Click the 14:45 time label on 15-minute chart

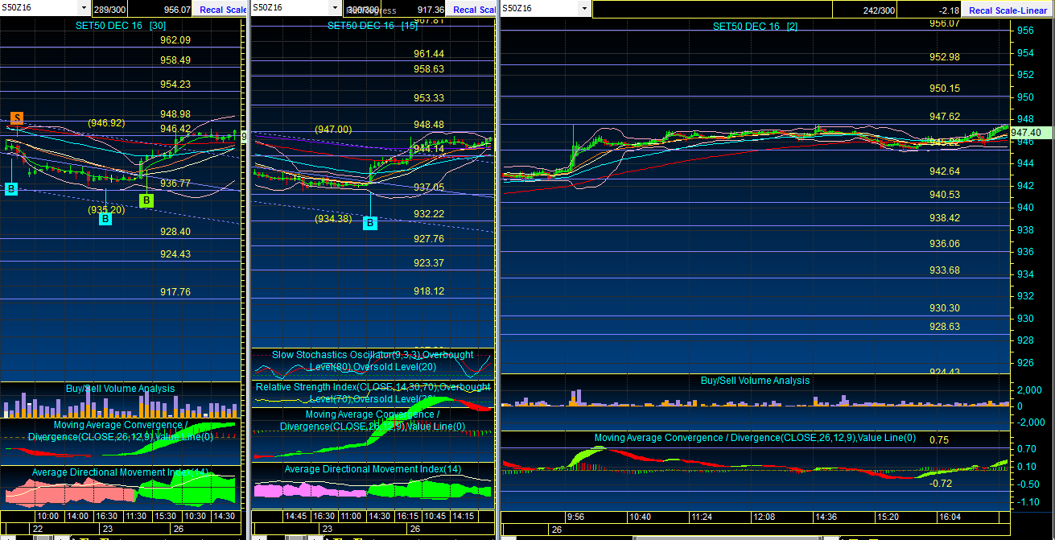point(297,516)
